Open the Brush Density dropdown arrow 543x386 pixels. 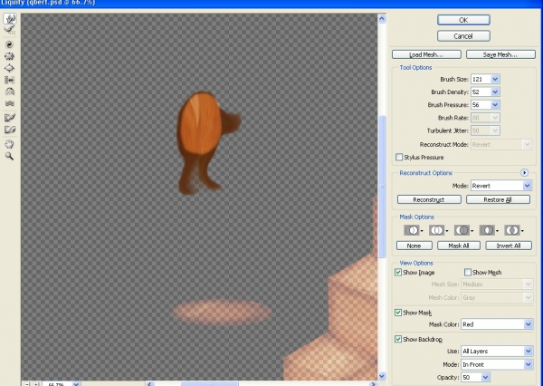pyautogui.click(x=495, y=92)
